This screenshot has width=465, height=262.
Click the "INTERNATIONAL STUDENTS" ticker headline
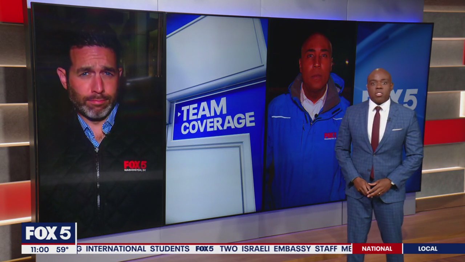(x=137, y=249)
